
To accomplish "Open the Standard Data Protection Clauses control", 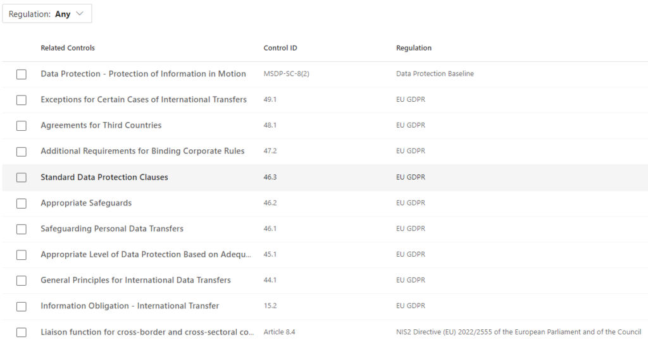I will tap(104, 178).
